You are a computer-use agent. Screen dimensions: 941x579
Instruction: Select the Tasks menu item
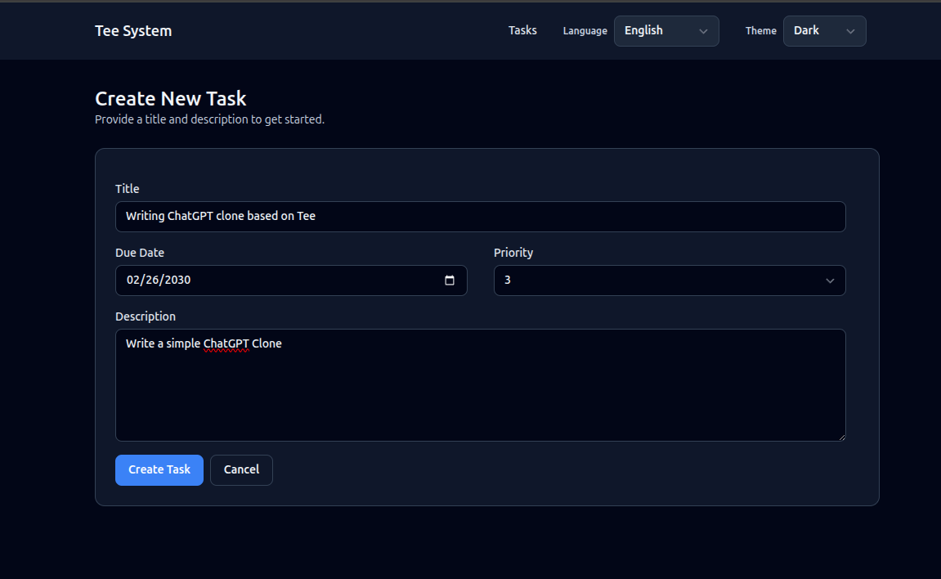pos(522,30)
